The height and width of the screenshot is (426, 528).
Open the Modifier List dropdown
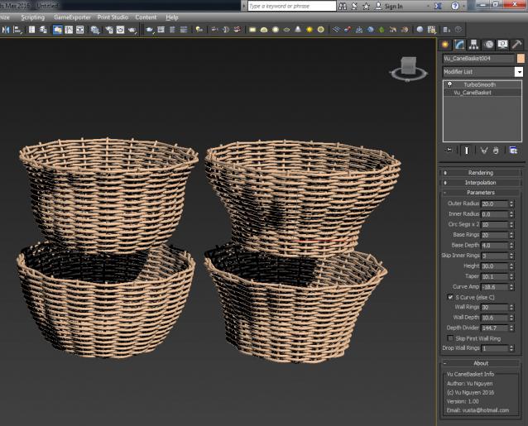pyautogui.click(x=518, y=72)
